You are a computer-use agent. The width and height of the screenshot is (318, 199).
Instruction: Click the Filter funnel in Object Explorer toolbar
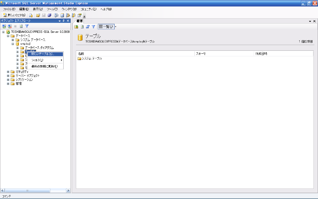(27, 26)
